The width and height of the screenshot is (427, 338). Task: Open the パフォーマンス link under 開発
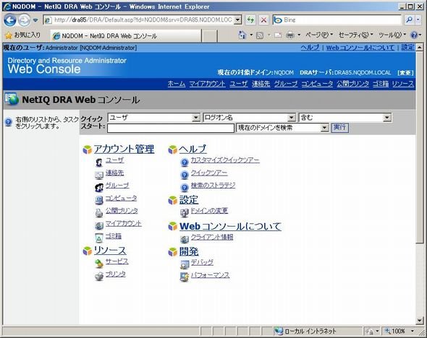click(210, 275)
